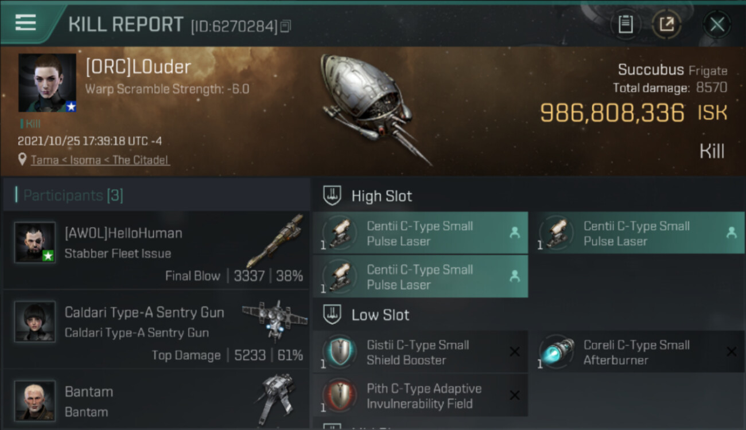Viewport: 746px width, 430px height.
Task: Select the Bantam participant entry
Action: 157,398
